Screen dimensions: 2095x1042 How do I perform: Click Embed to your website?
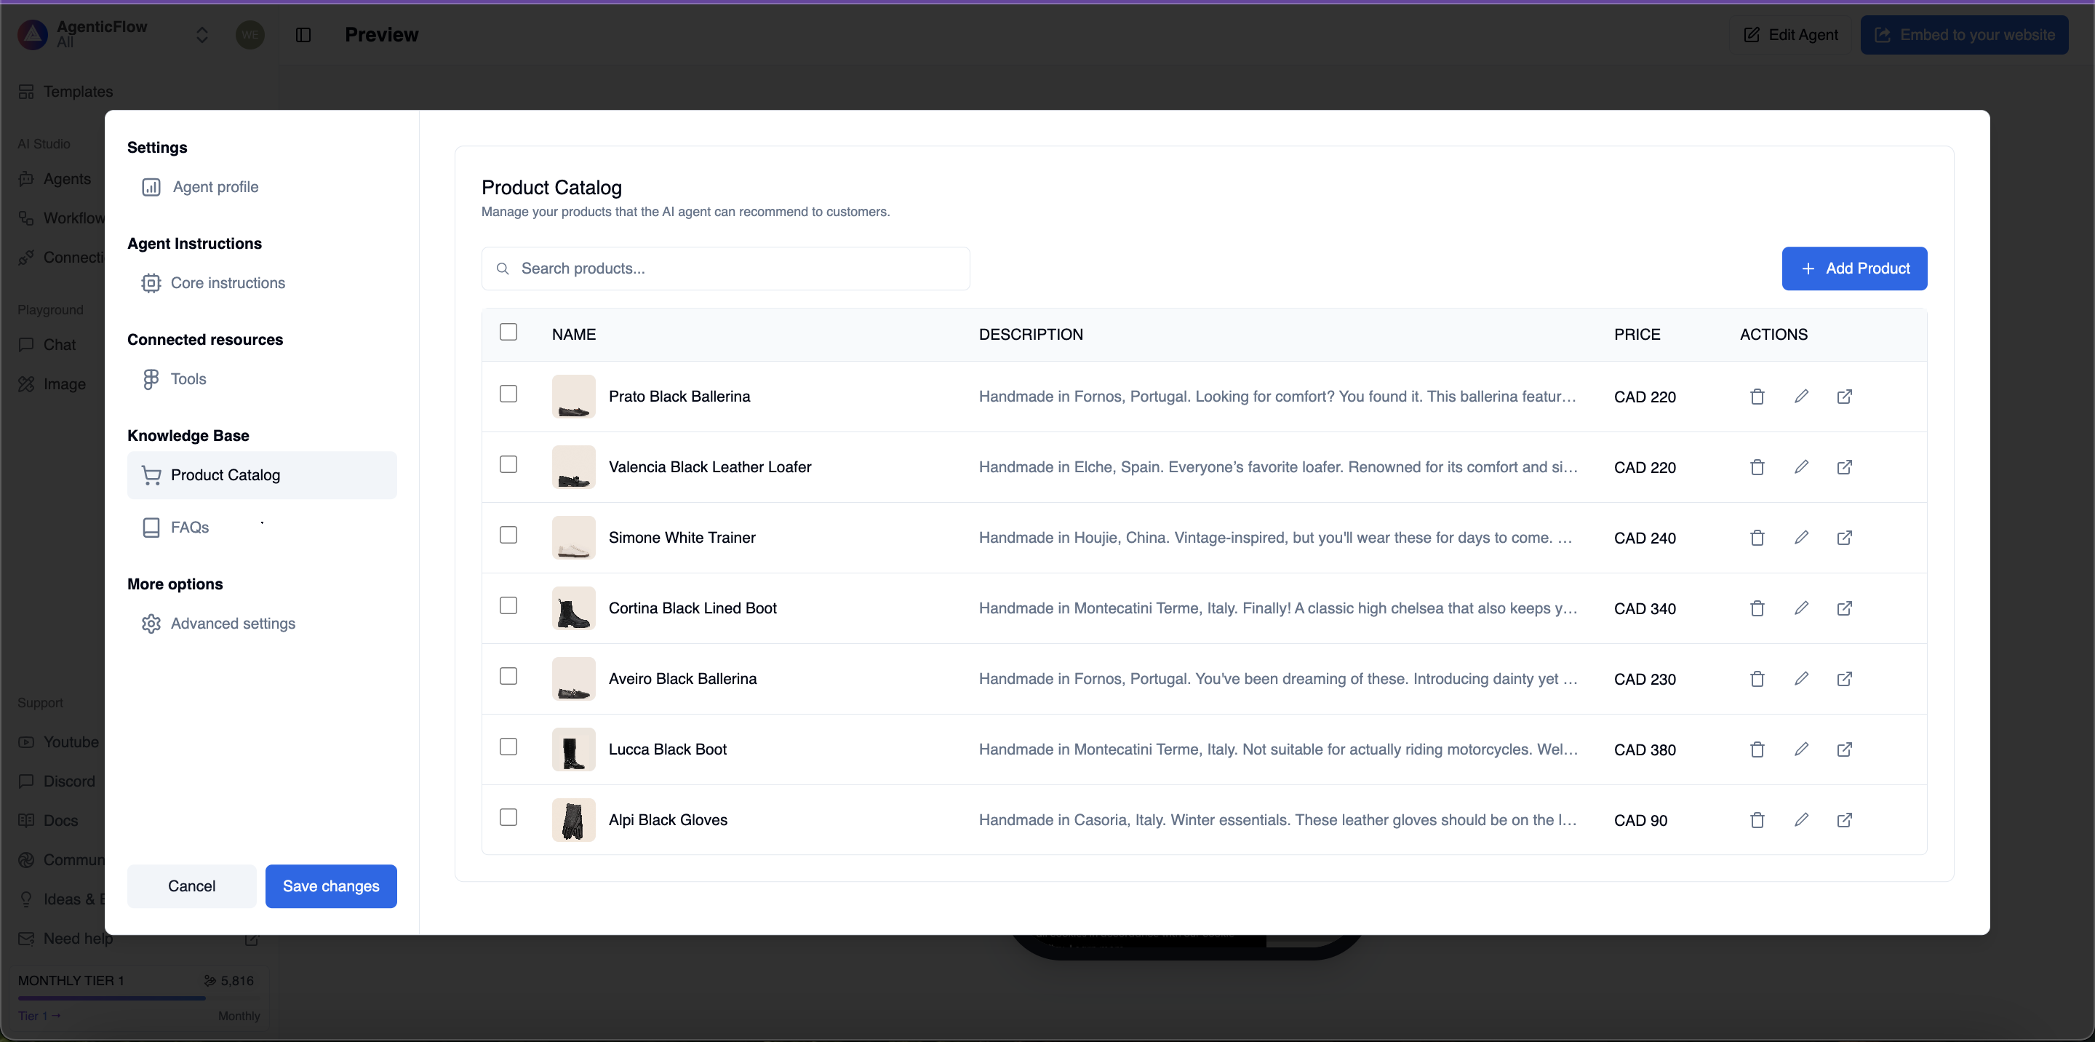click(x=1965, y=35)
